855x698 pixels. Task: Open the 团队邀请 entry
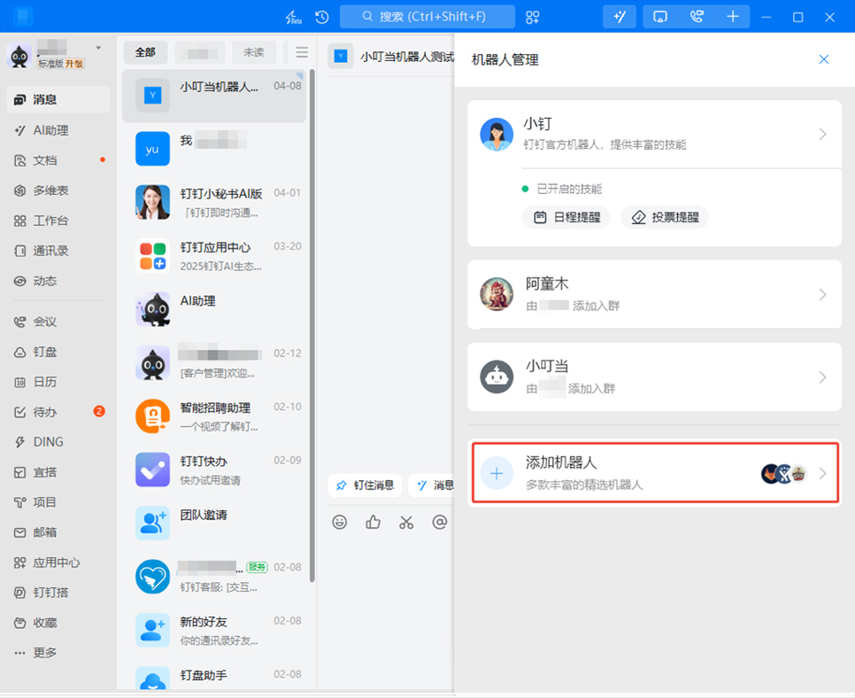214,523
